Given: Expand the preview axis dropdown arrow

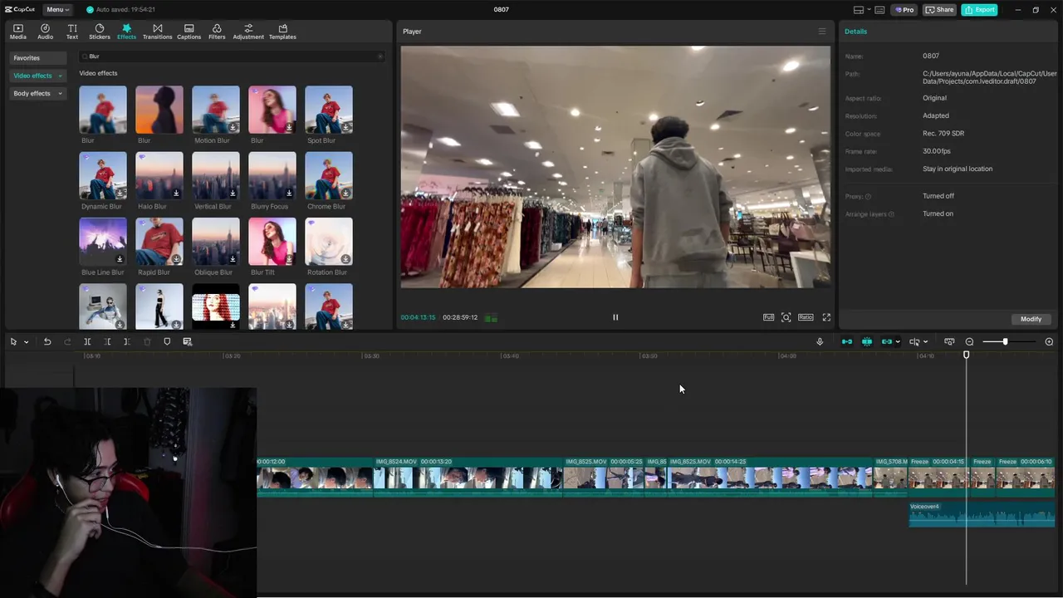Looking at the screenshot, I should tap(925, 342).
